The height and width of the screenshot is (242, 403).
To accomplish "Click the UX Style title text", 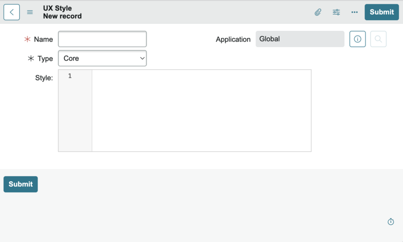I will (x=57, y=8).
